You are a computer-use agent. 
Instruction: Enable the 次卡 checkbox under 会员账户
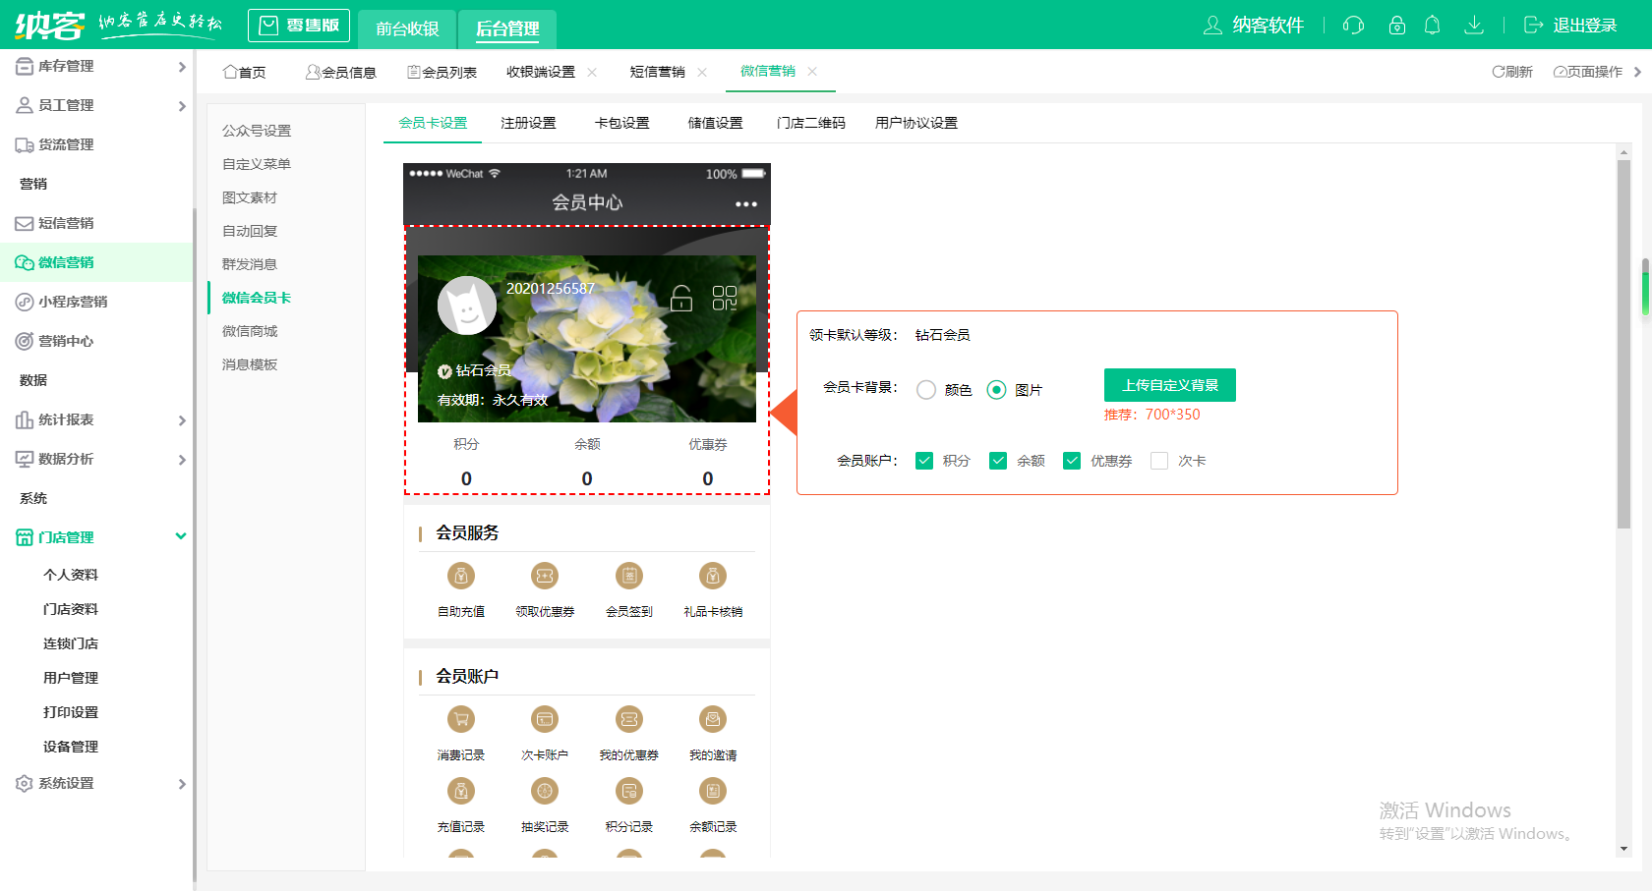click(x=1158, y=460)
